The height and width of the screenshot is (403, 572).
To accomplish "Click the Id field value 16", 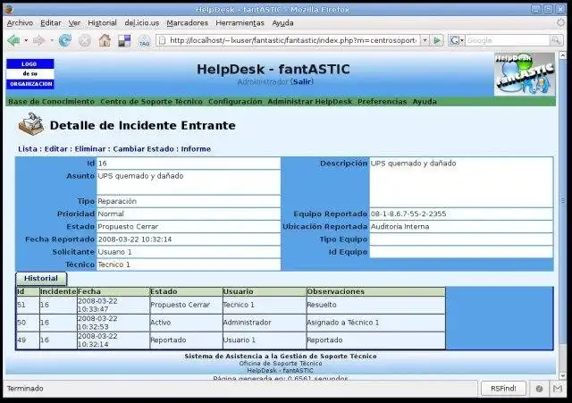I will pyautogui.click(x=189, y=164).
